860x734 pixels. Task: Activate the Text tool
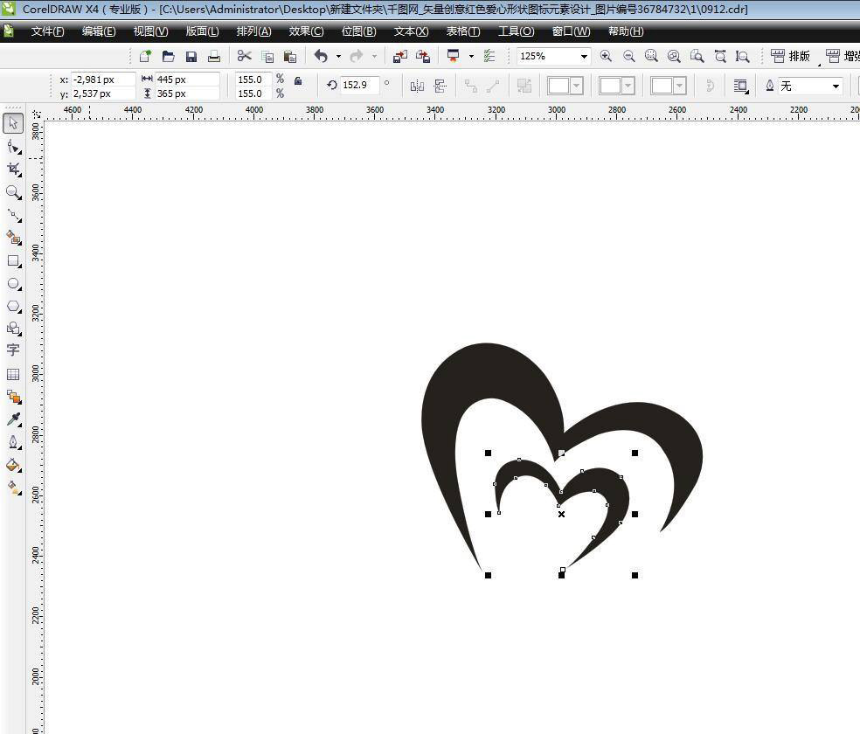(13, 350)
